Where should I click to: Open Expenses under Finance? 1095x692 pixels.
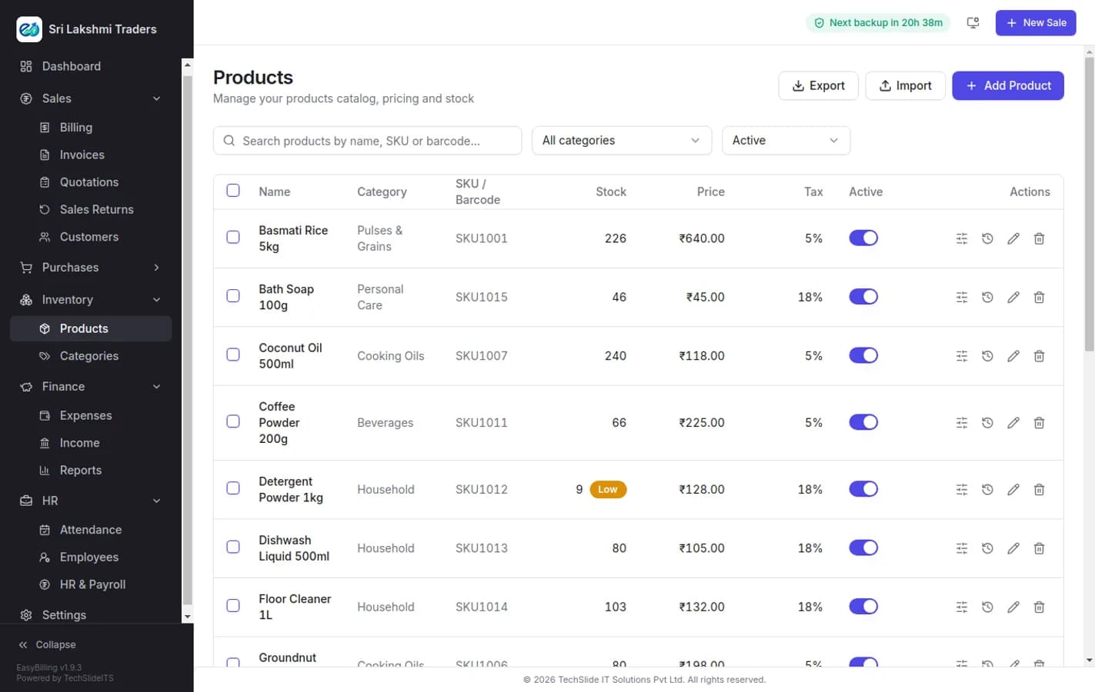pos(91,415)
